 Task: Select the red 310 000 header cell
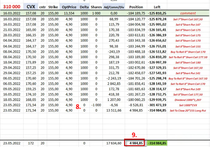point(12,7)
